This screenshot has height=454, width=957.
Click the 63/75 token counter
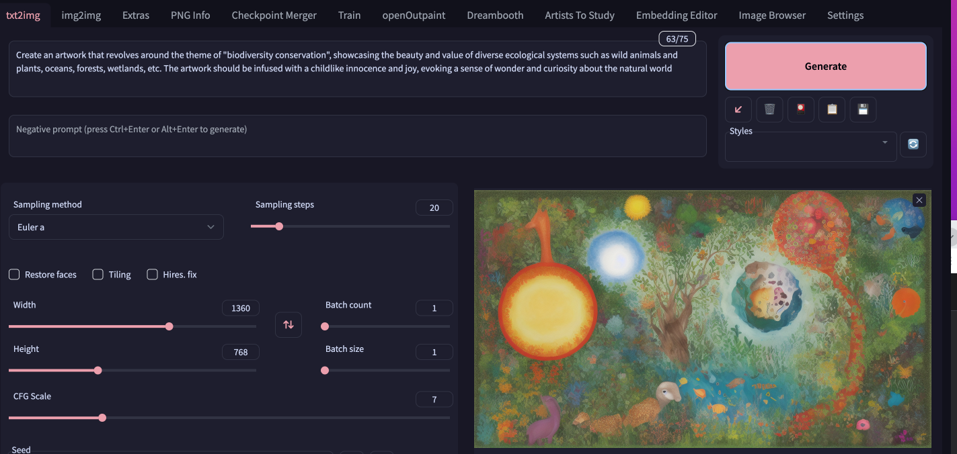677,39
